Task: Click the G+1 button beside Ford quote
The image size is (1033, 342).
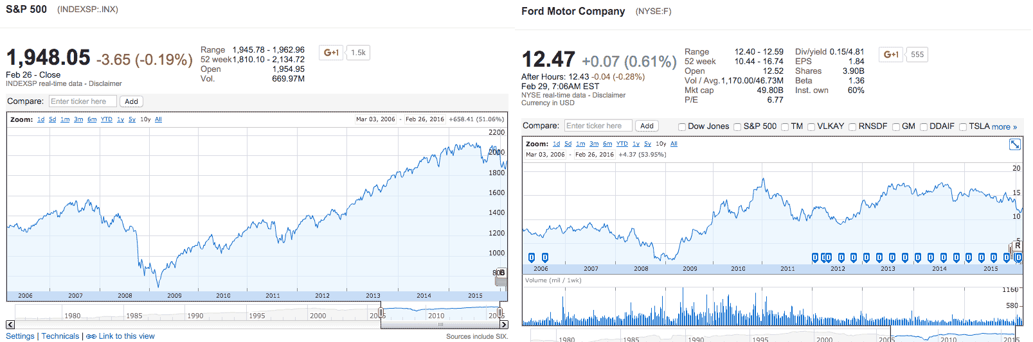Action: [x=891, y=55]
